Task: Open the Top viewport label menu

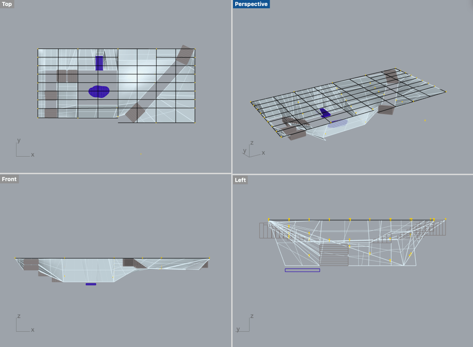Action: [x=7, y=4]
